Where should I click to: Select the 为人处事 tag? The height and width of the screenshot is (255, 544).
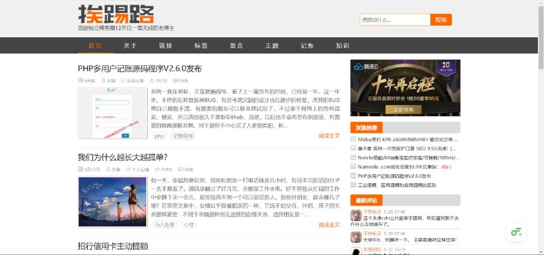(x=165, y=225)
